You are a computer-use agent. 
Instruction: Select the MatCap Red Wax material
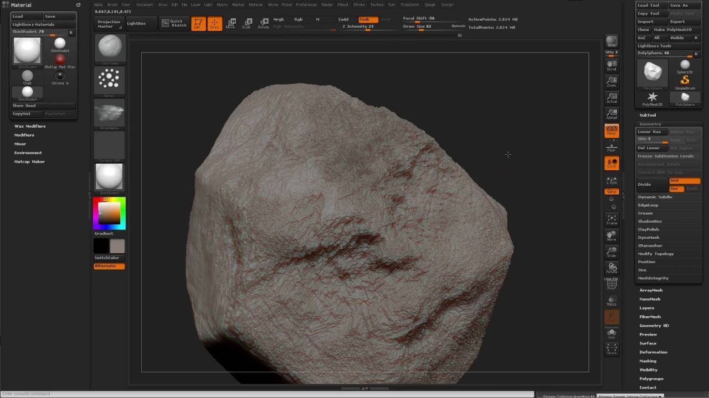coord(60,60)
